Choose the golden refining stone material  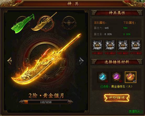click(x=131, y=77)
